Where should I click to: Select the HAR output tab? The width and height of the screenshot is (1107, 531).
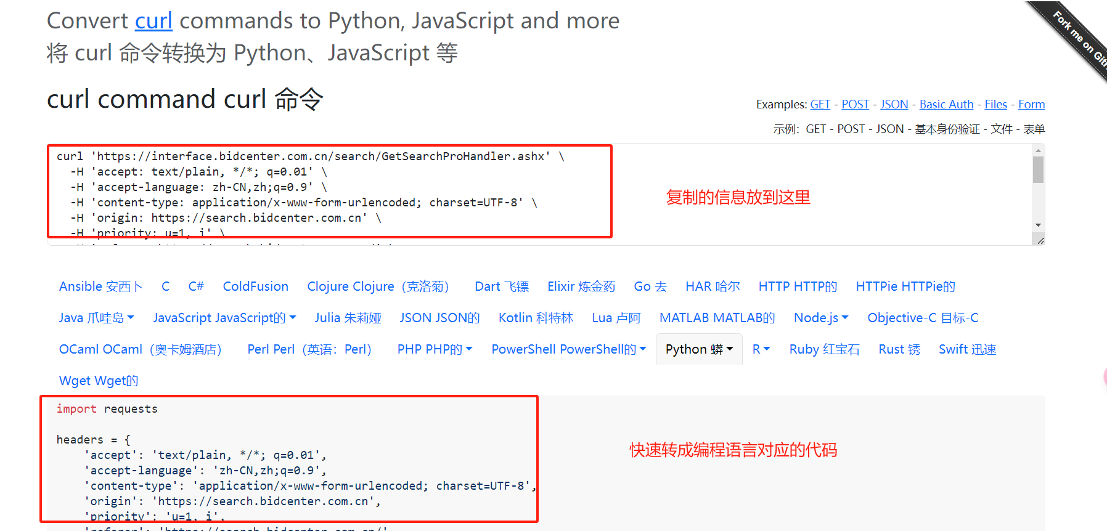pyautogui.click(x=713, y=286)
